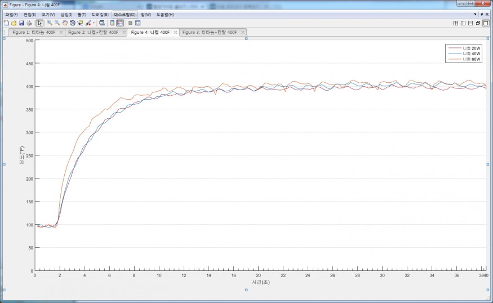Click the Hide Plot Tools icon
Screen dimensions: 493x303
click(x=130, y=23)
